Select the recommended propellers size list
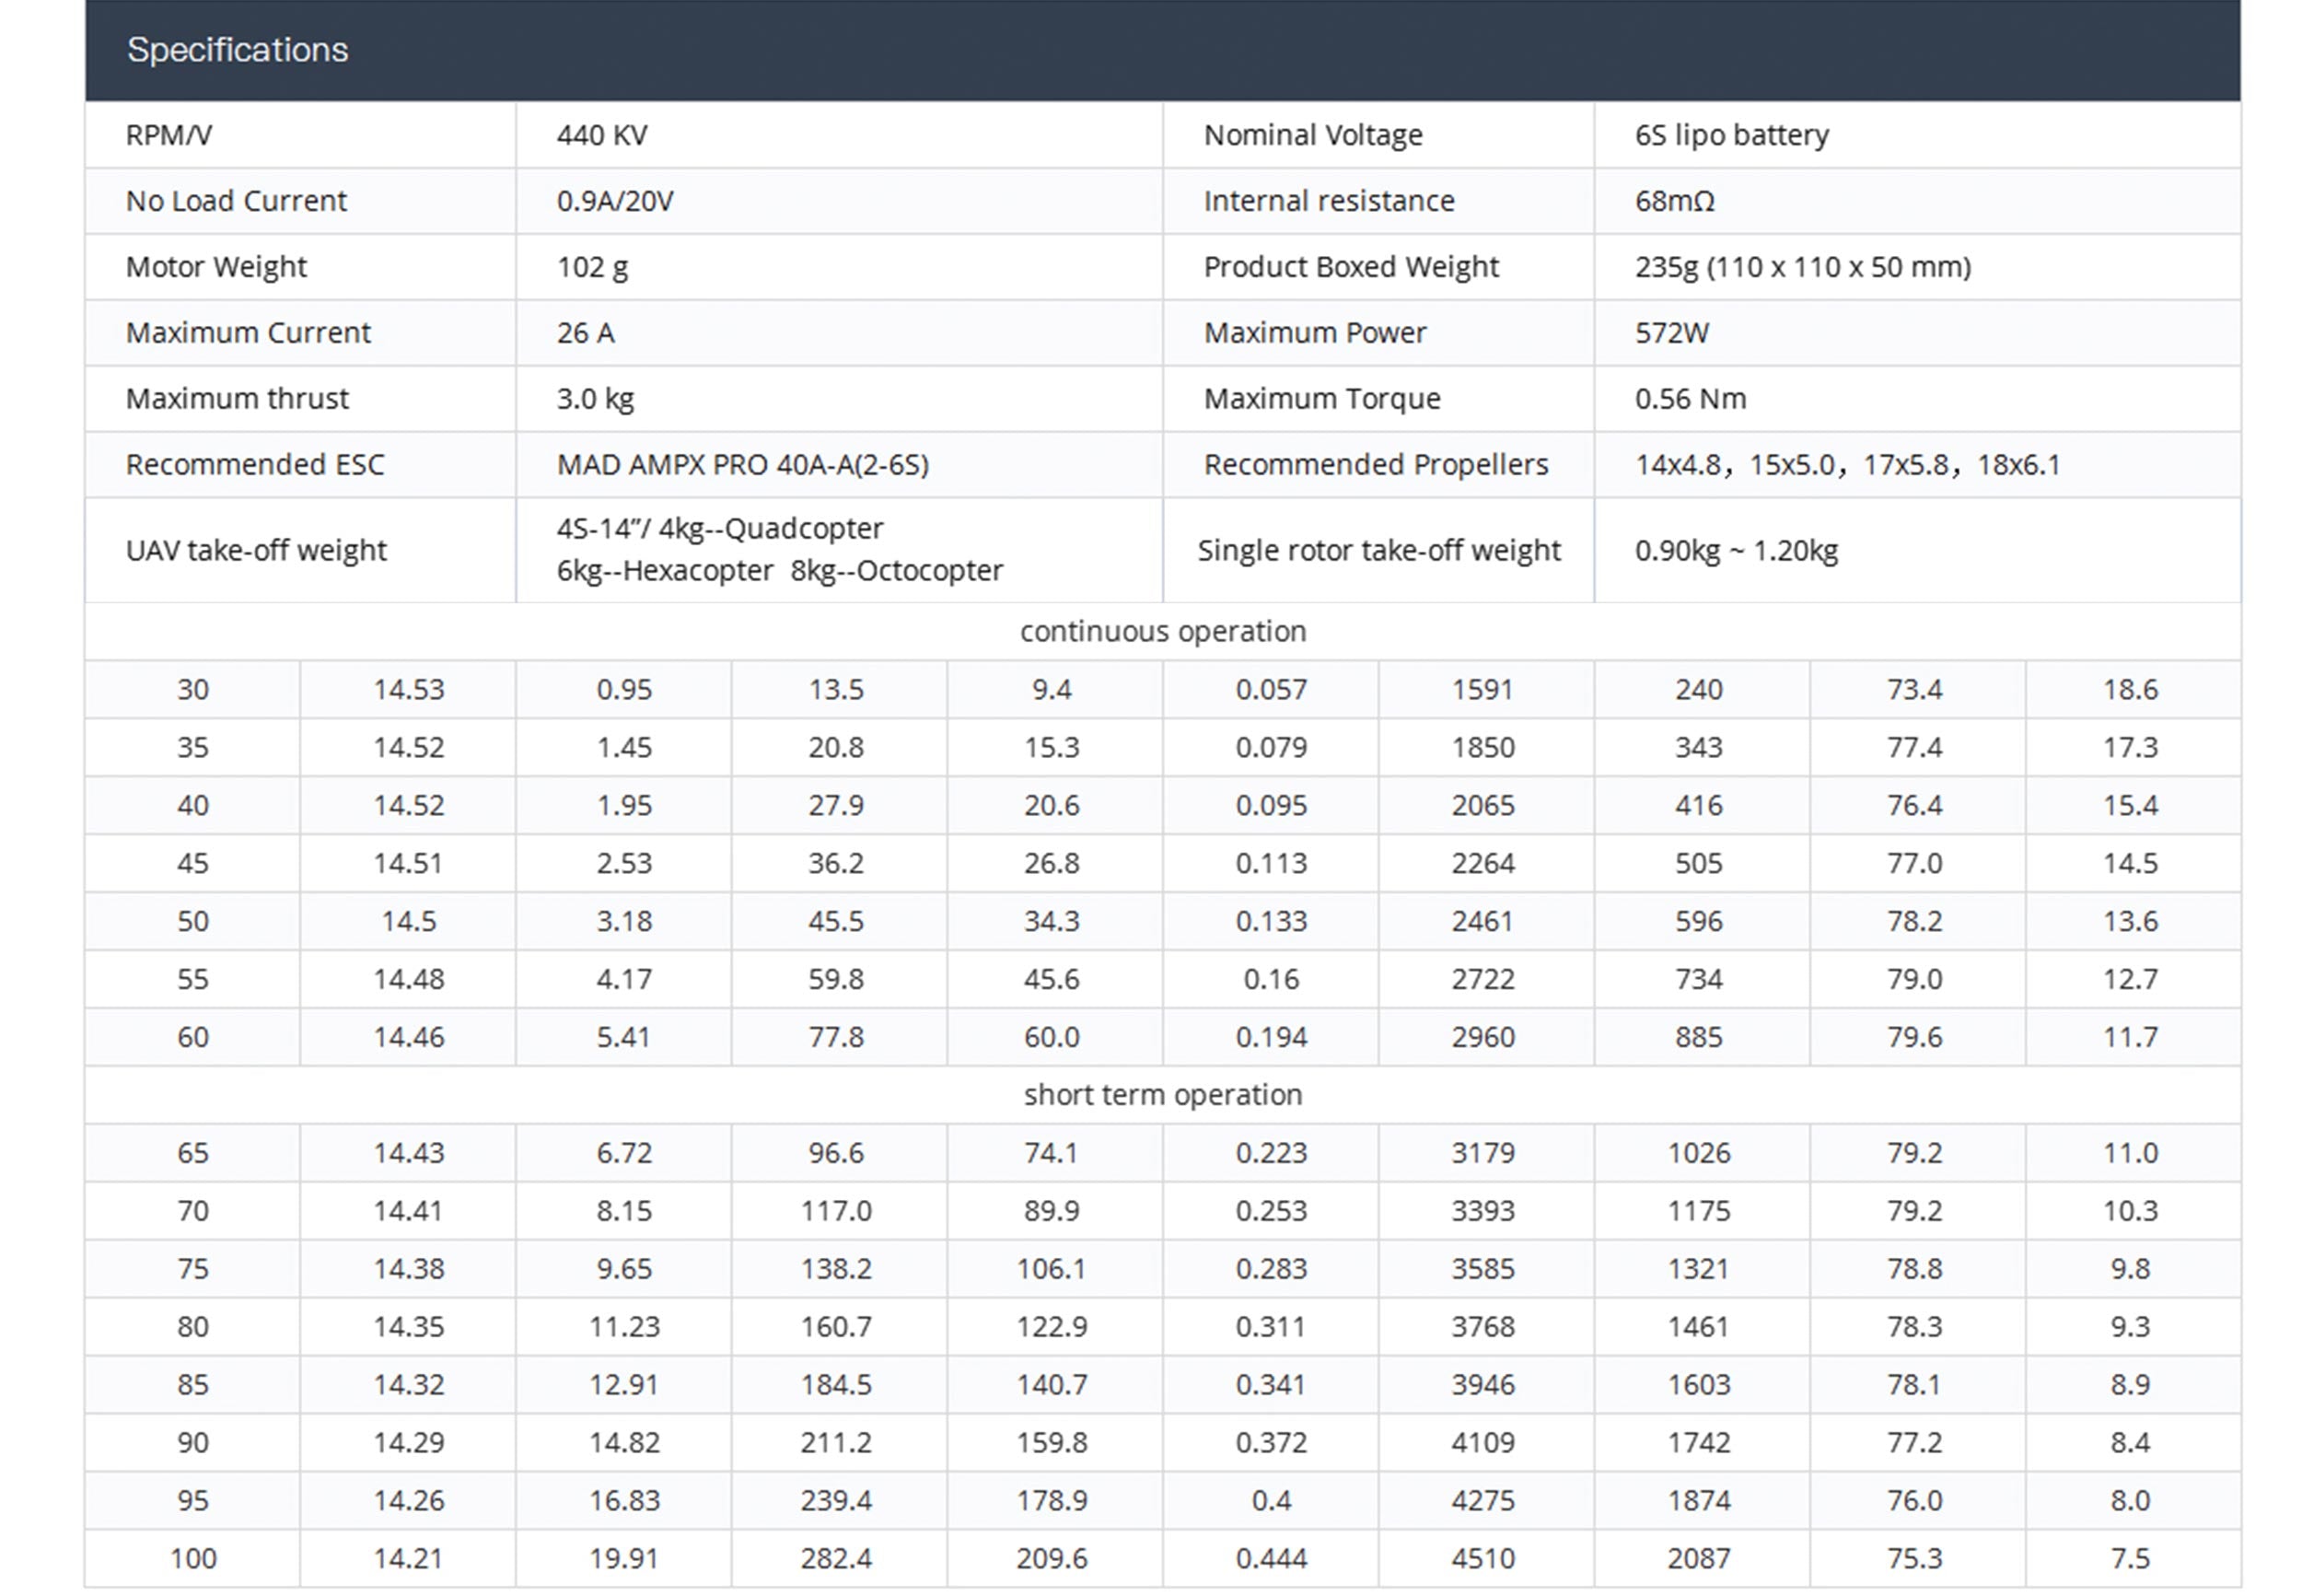This screenshot has width=2302, height=1596. 1846,465
